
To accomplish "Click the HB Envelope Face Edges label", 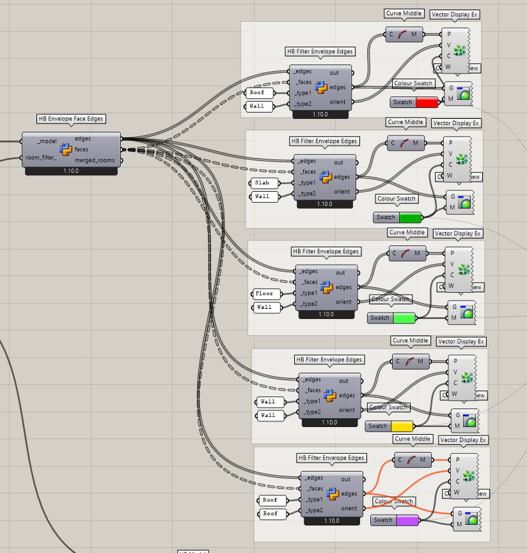I will 71,119.
